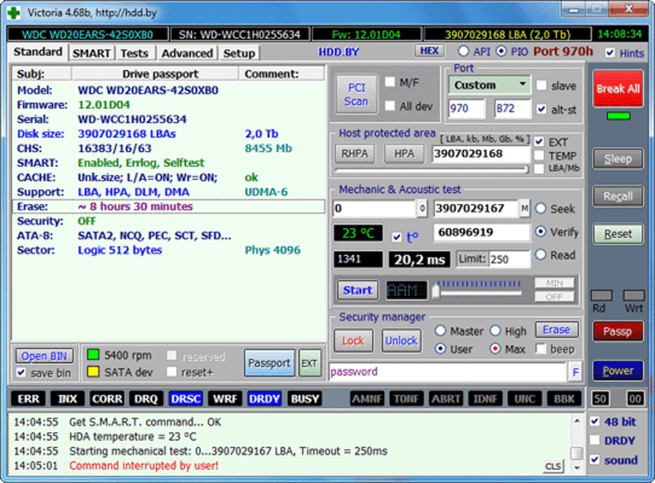
Task: Click the ABRT error indicator
Action: point(446,399)
